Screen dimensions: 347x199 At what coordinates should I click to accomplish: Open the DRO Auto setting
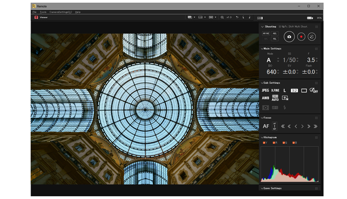pos(275,98)
